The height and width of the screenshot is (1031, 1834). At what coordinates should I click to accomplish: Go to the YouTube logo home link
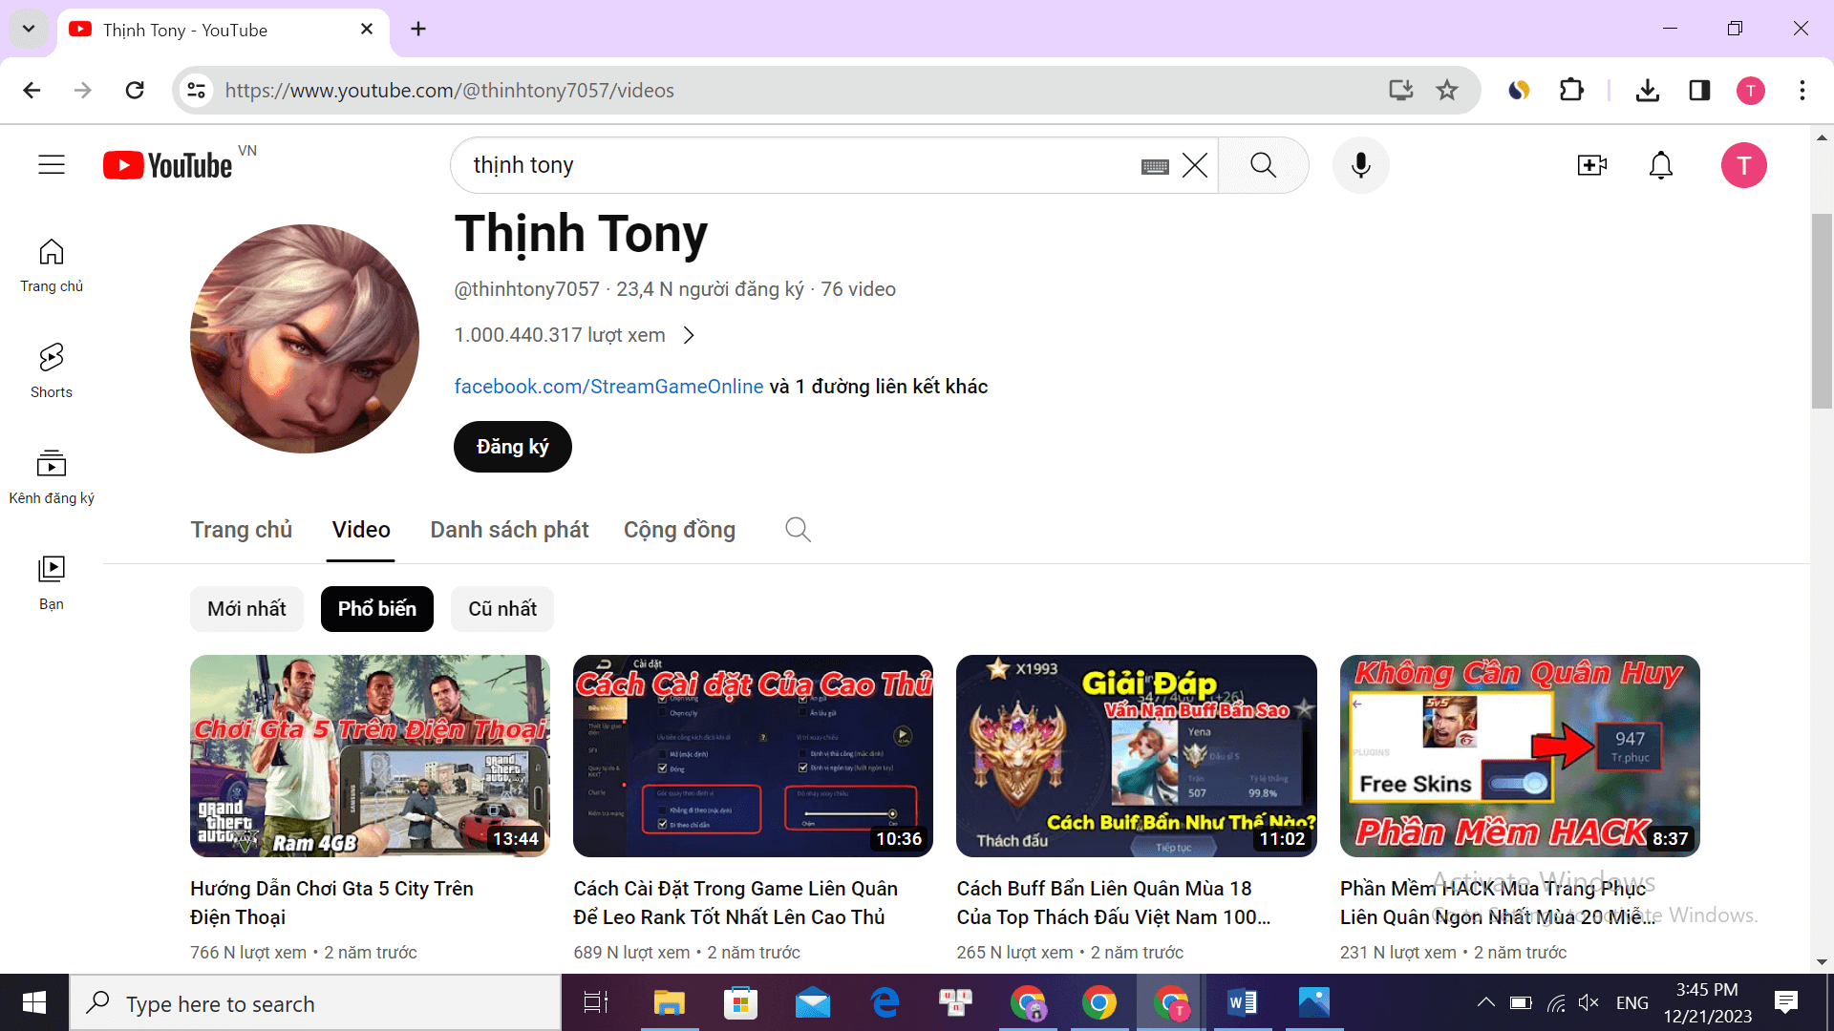point(168,165)
